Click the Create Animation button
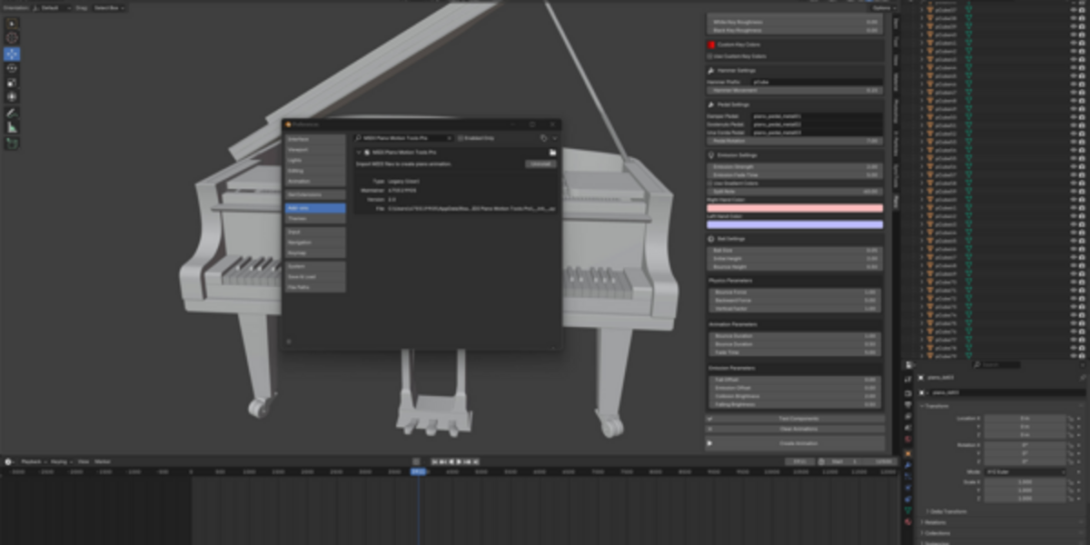Viewport: 1090px width, 545px height. (795, 443)
